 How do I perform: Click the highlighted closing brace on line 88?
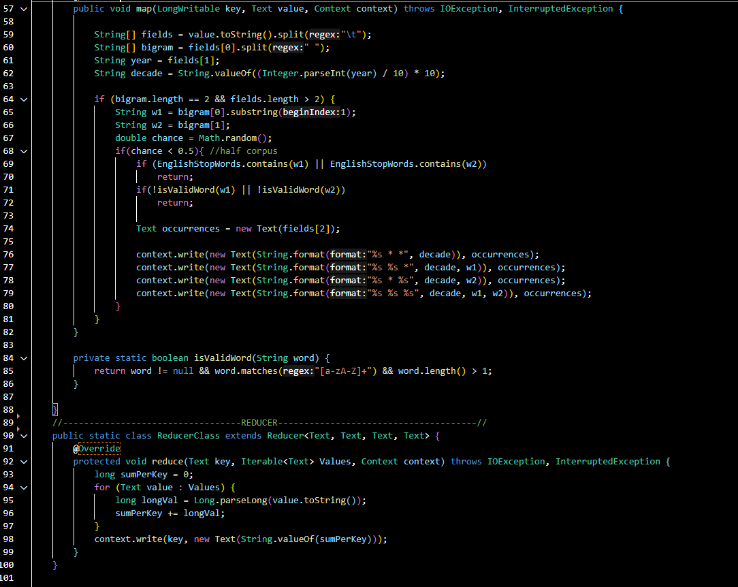[x=55, y=410]
